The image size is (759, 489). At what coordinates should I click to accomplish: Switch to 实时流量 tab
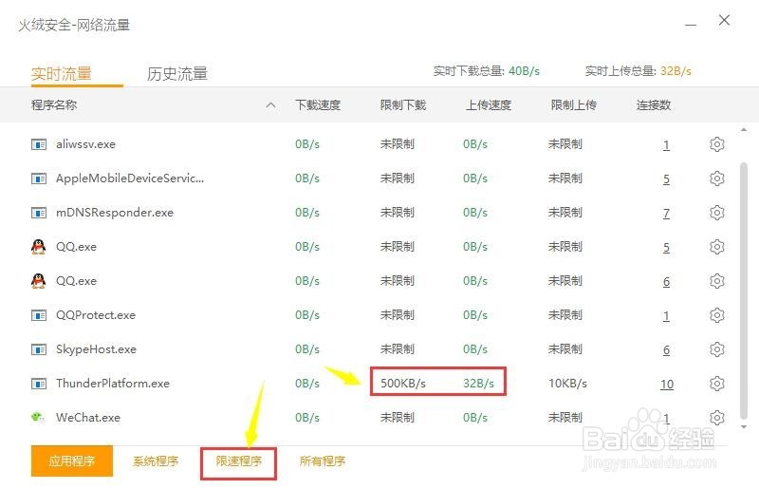tap(62, 74)
